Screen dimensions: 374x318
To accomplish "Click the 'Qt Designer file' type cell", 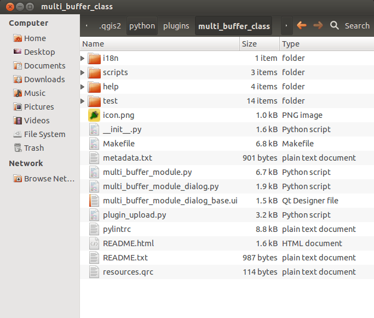I will tap(310, 201).
